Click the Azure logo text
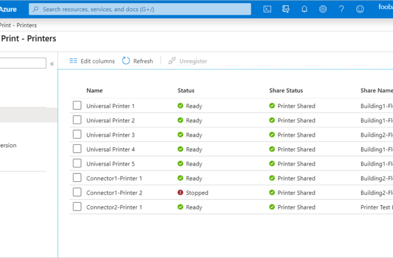Viewport: 393px width, 258px height. [8, 10]
